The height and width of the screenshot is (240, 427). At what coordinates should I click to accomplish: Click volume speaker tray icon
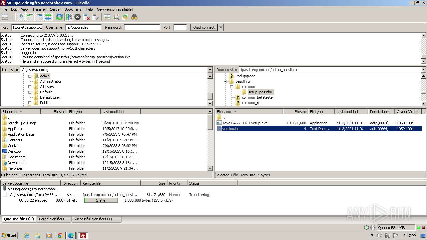pyautogui.click(x=379, y=236)
